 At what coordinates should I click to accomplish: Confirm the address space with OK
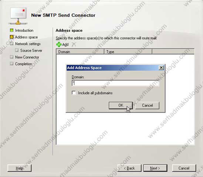(x=121, y=105)
